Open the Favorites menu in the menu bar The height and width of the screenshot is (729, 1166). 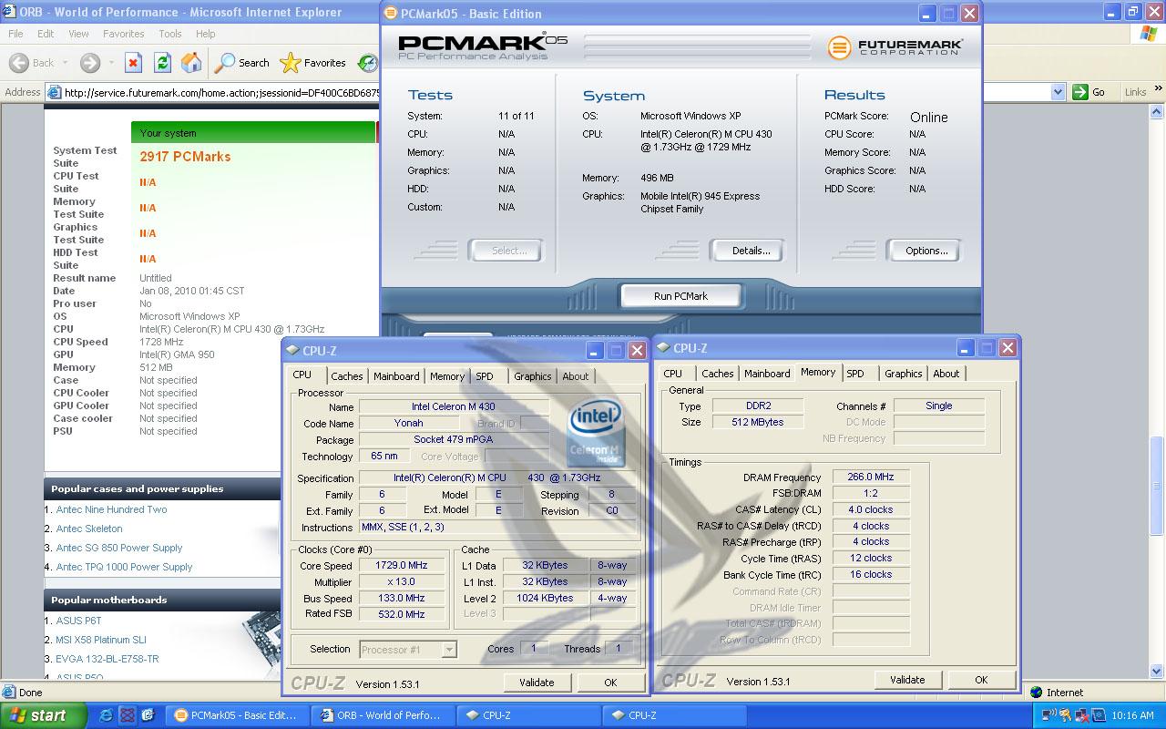coord(123,34)
